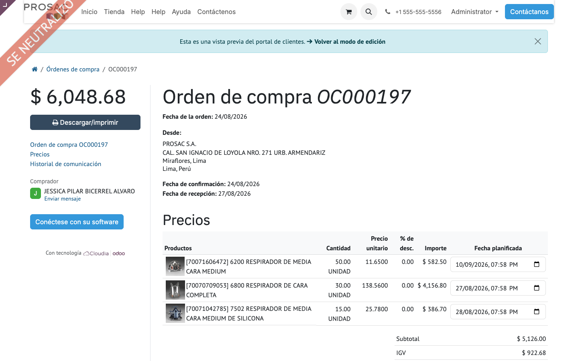Click the odoo logo

click(119, 254)
